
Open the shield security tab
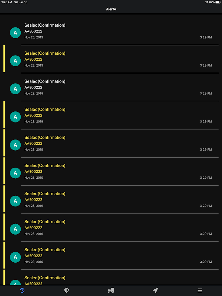[67, 290]
